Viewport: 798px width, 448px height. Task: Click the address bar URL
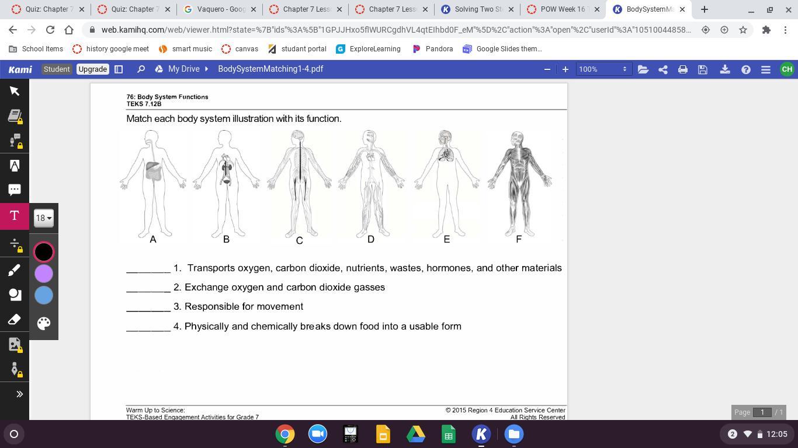(x=396, y=30)
